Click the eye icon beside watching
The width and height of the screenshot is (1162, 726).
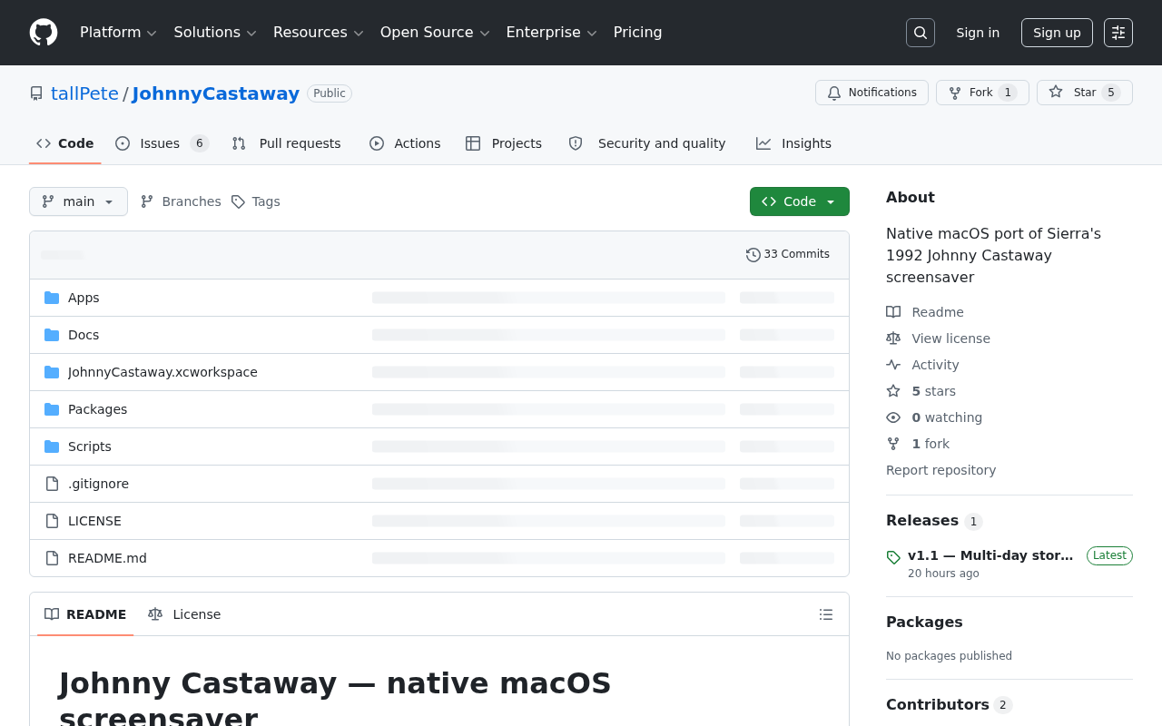pyautogui.click(x=893, y=417)
